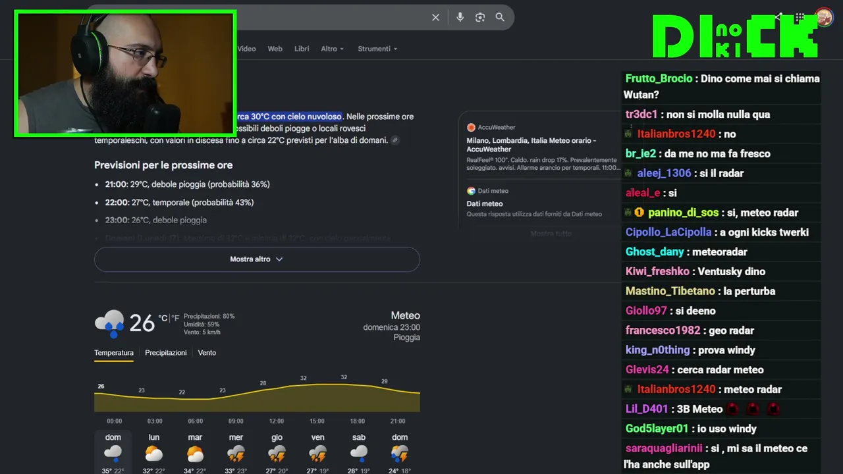Viewport: 843px width, 474px height.
Task: Select the Precipitazioni chart tab
Action: tap(166, 353)
